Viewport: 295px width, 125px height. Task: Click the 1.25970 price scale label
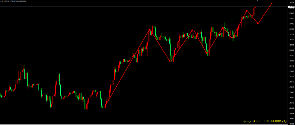coord(291,82)
